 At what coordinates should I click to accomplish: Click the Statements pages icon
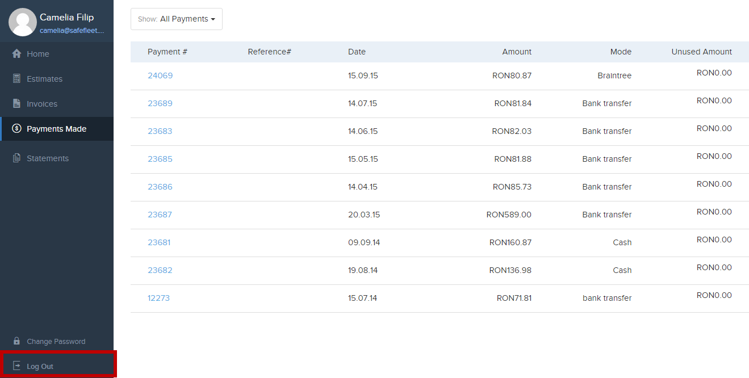click(x=16, y=158)
